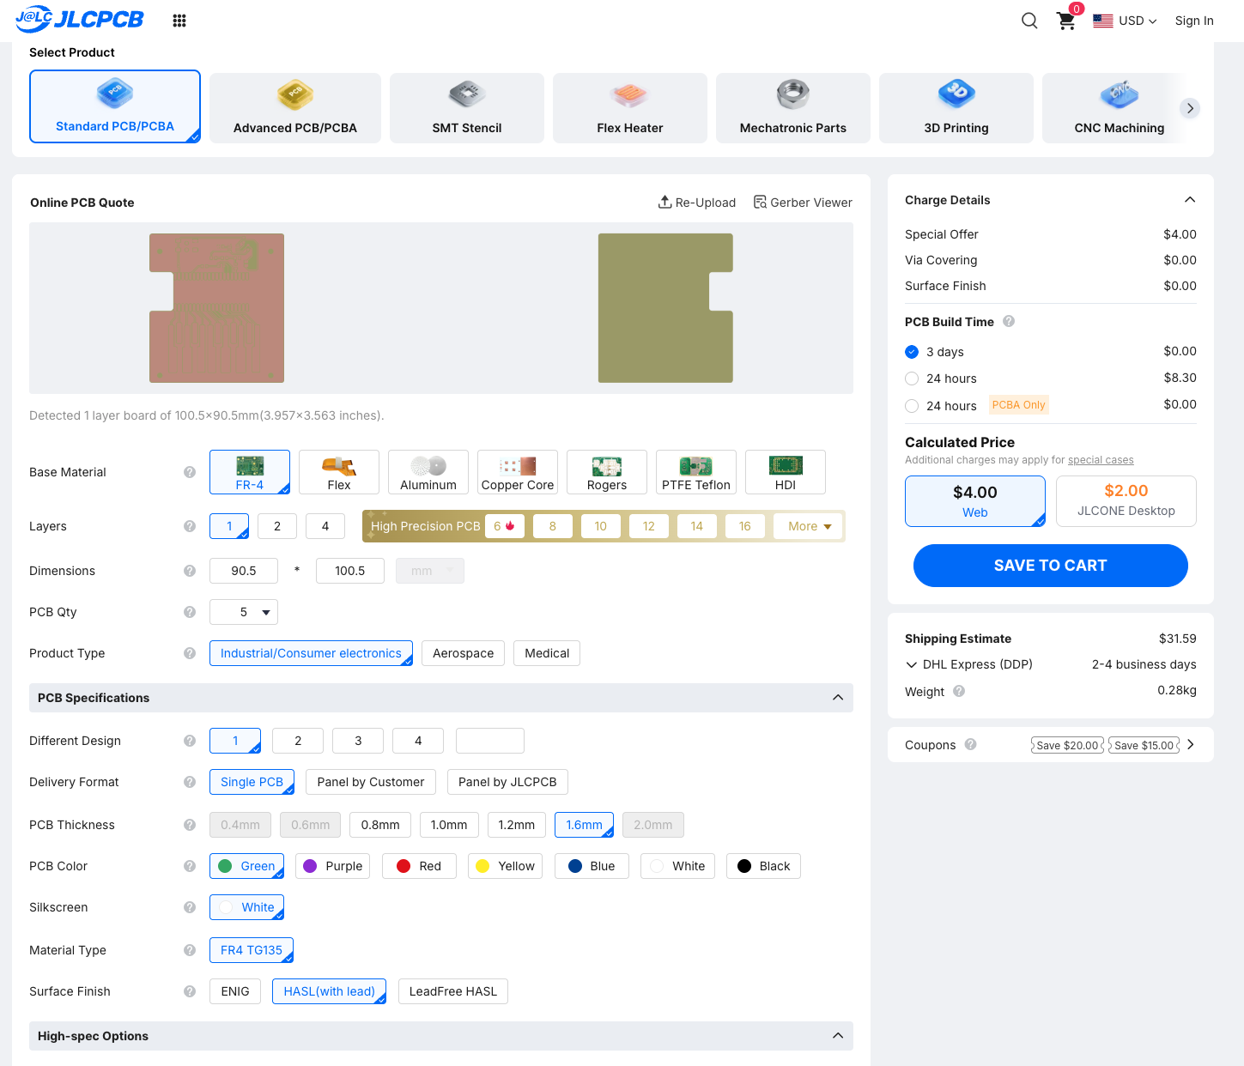Open the special cases link

point(1101,460)
